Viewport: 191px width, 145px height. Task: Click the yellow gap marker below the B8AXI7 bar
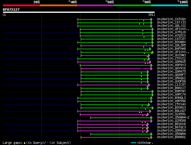click(141, 89)
